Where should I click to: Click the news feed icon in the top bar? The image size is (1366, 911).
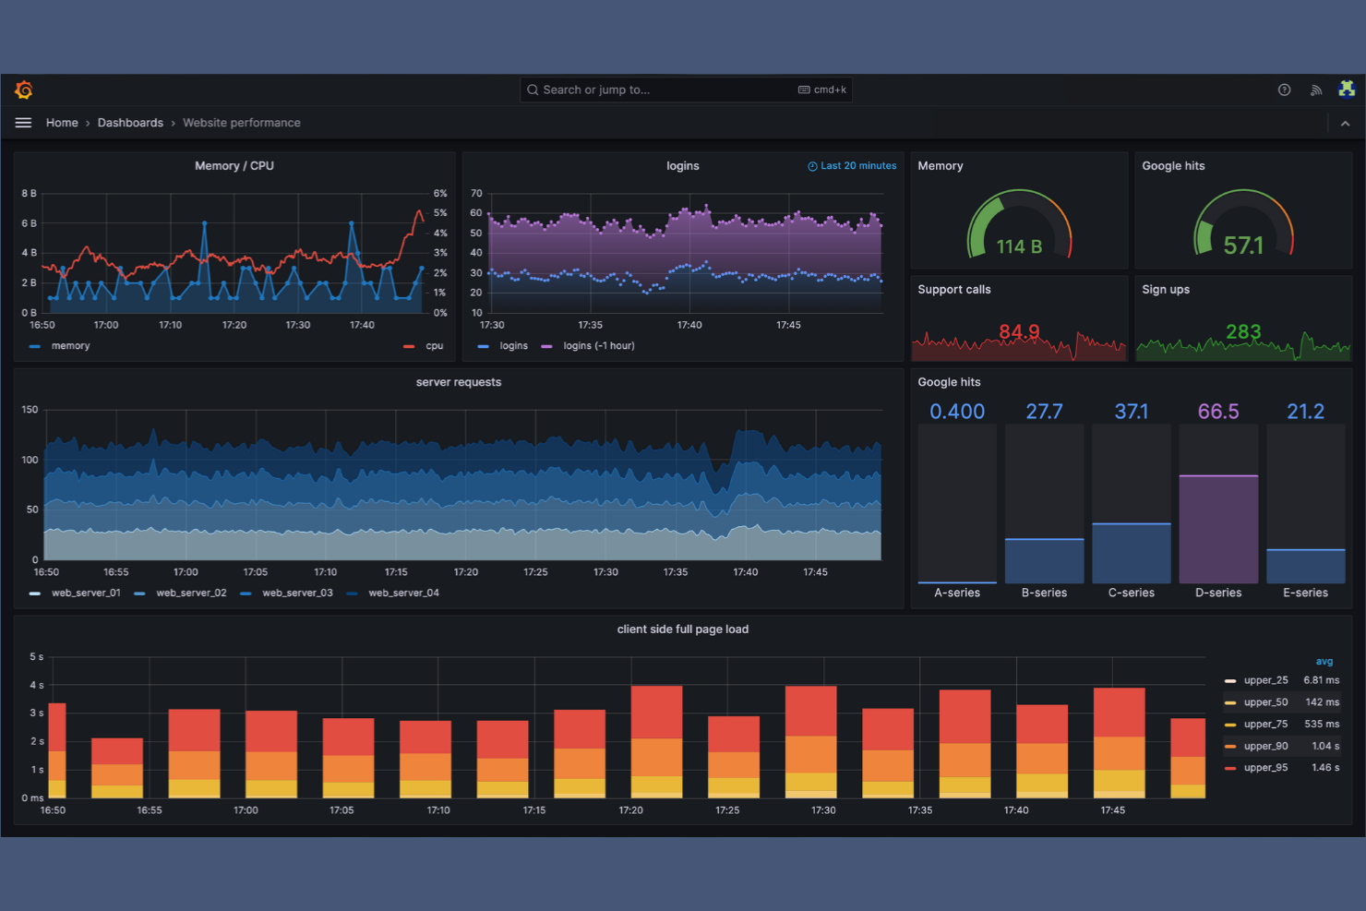pyautogui.click(x=1316, y=90)
